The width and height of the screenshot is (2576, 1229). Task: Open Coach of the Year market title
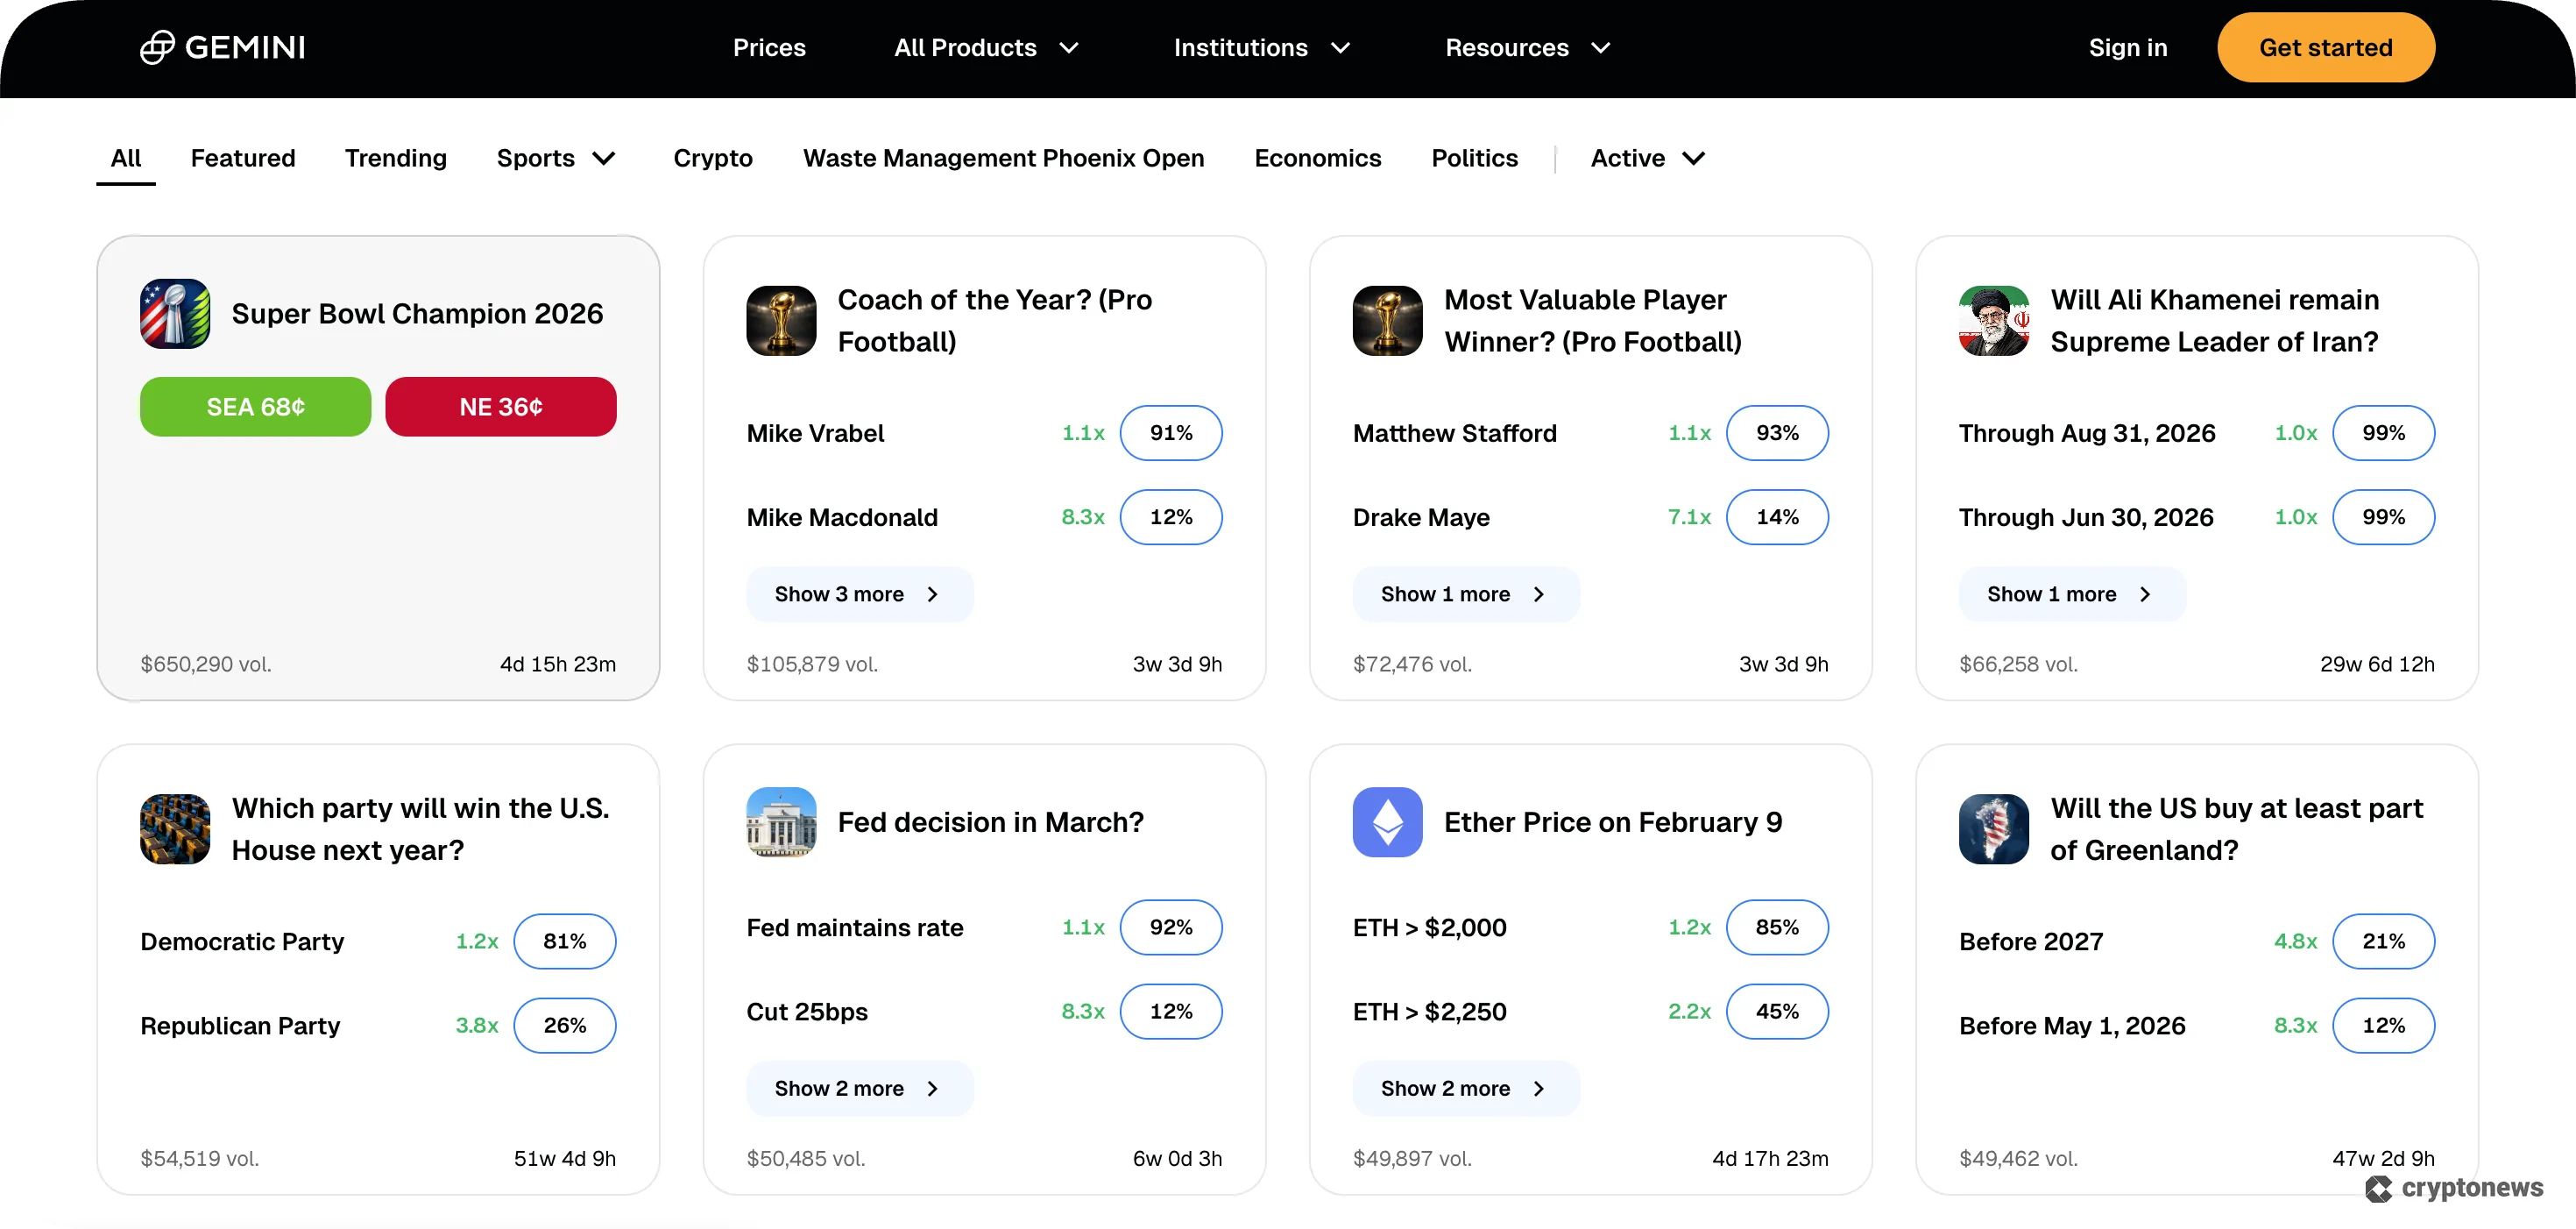[x=994, y=320]
